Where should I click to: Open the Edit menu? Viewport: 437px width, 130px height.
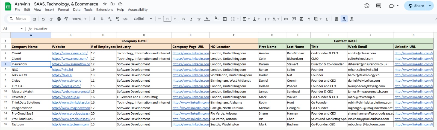pyautogui.click(x=27, y=9)
